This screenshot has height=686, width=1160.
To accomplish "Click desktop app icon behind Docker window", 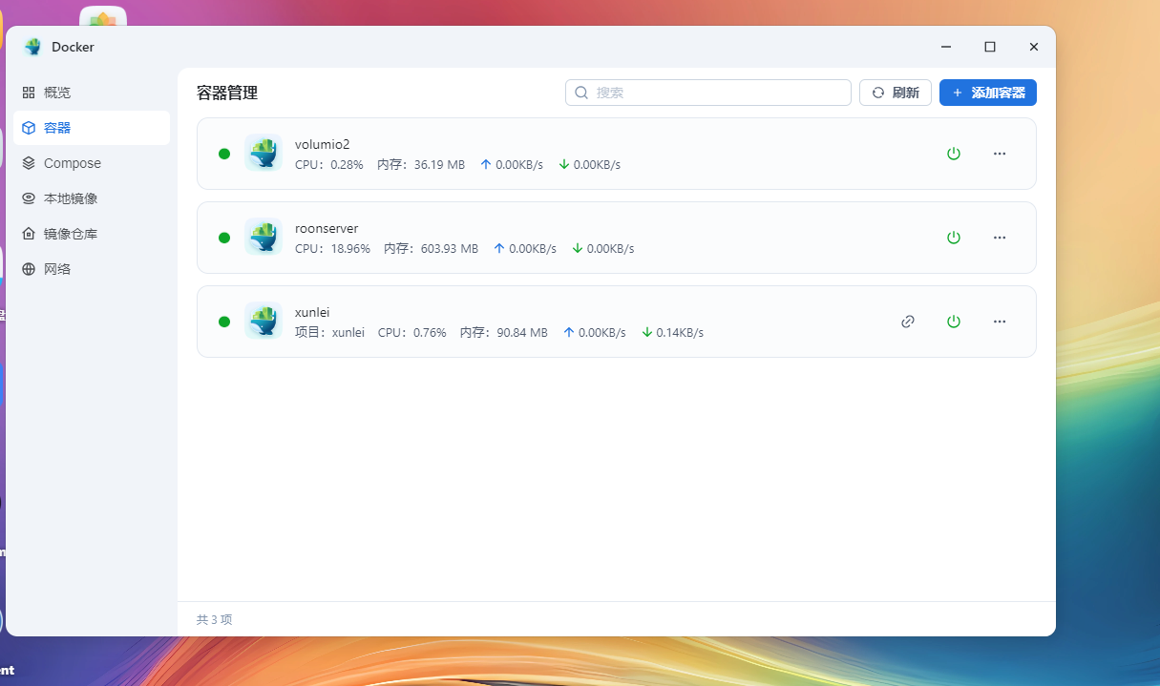I will (x=103, y=15).
